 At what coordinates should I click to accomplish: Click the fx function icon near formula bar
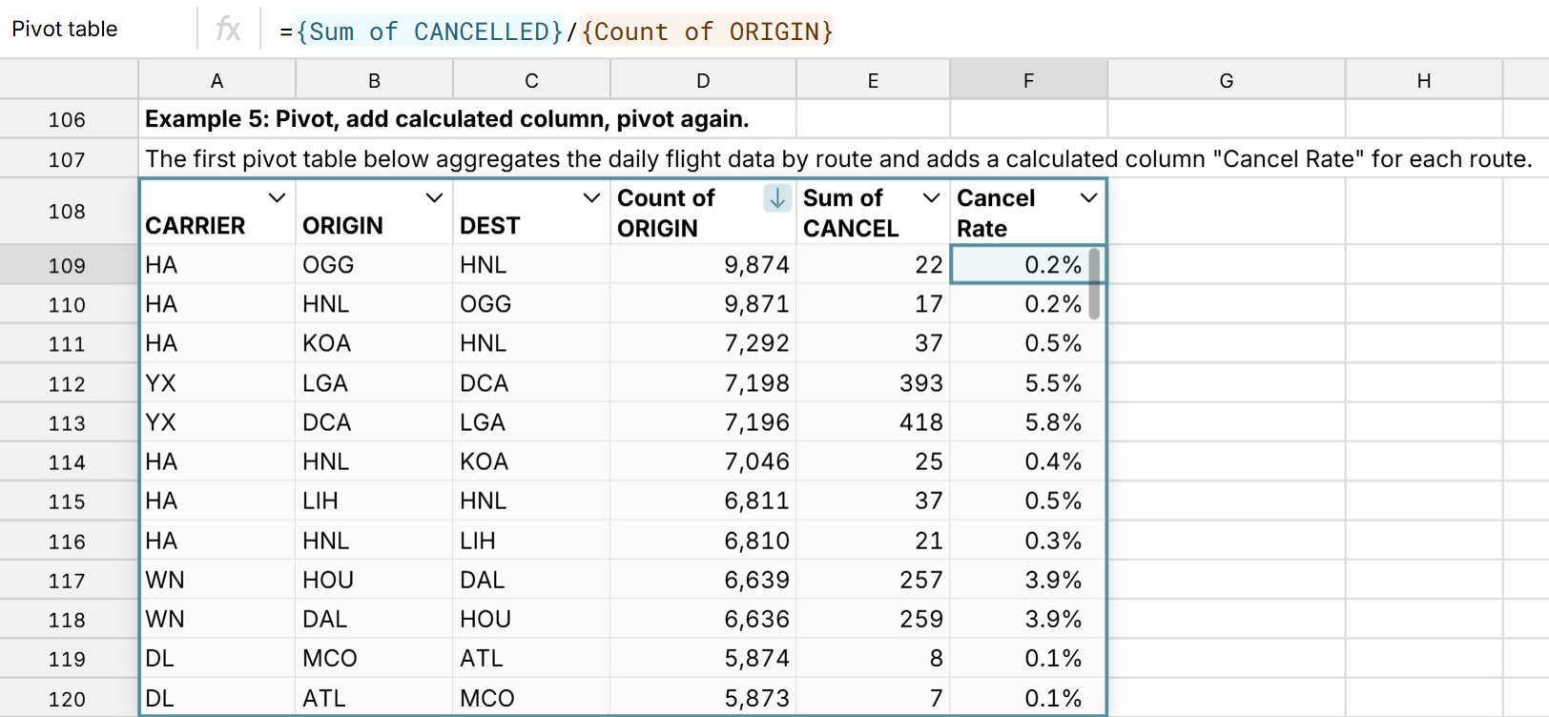229,29
